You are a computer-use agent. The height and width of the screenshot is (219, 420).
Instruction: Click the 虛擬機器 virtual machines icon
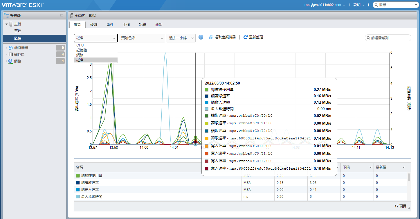11,48
